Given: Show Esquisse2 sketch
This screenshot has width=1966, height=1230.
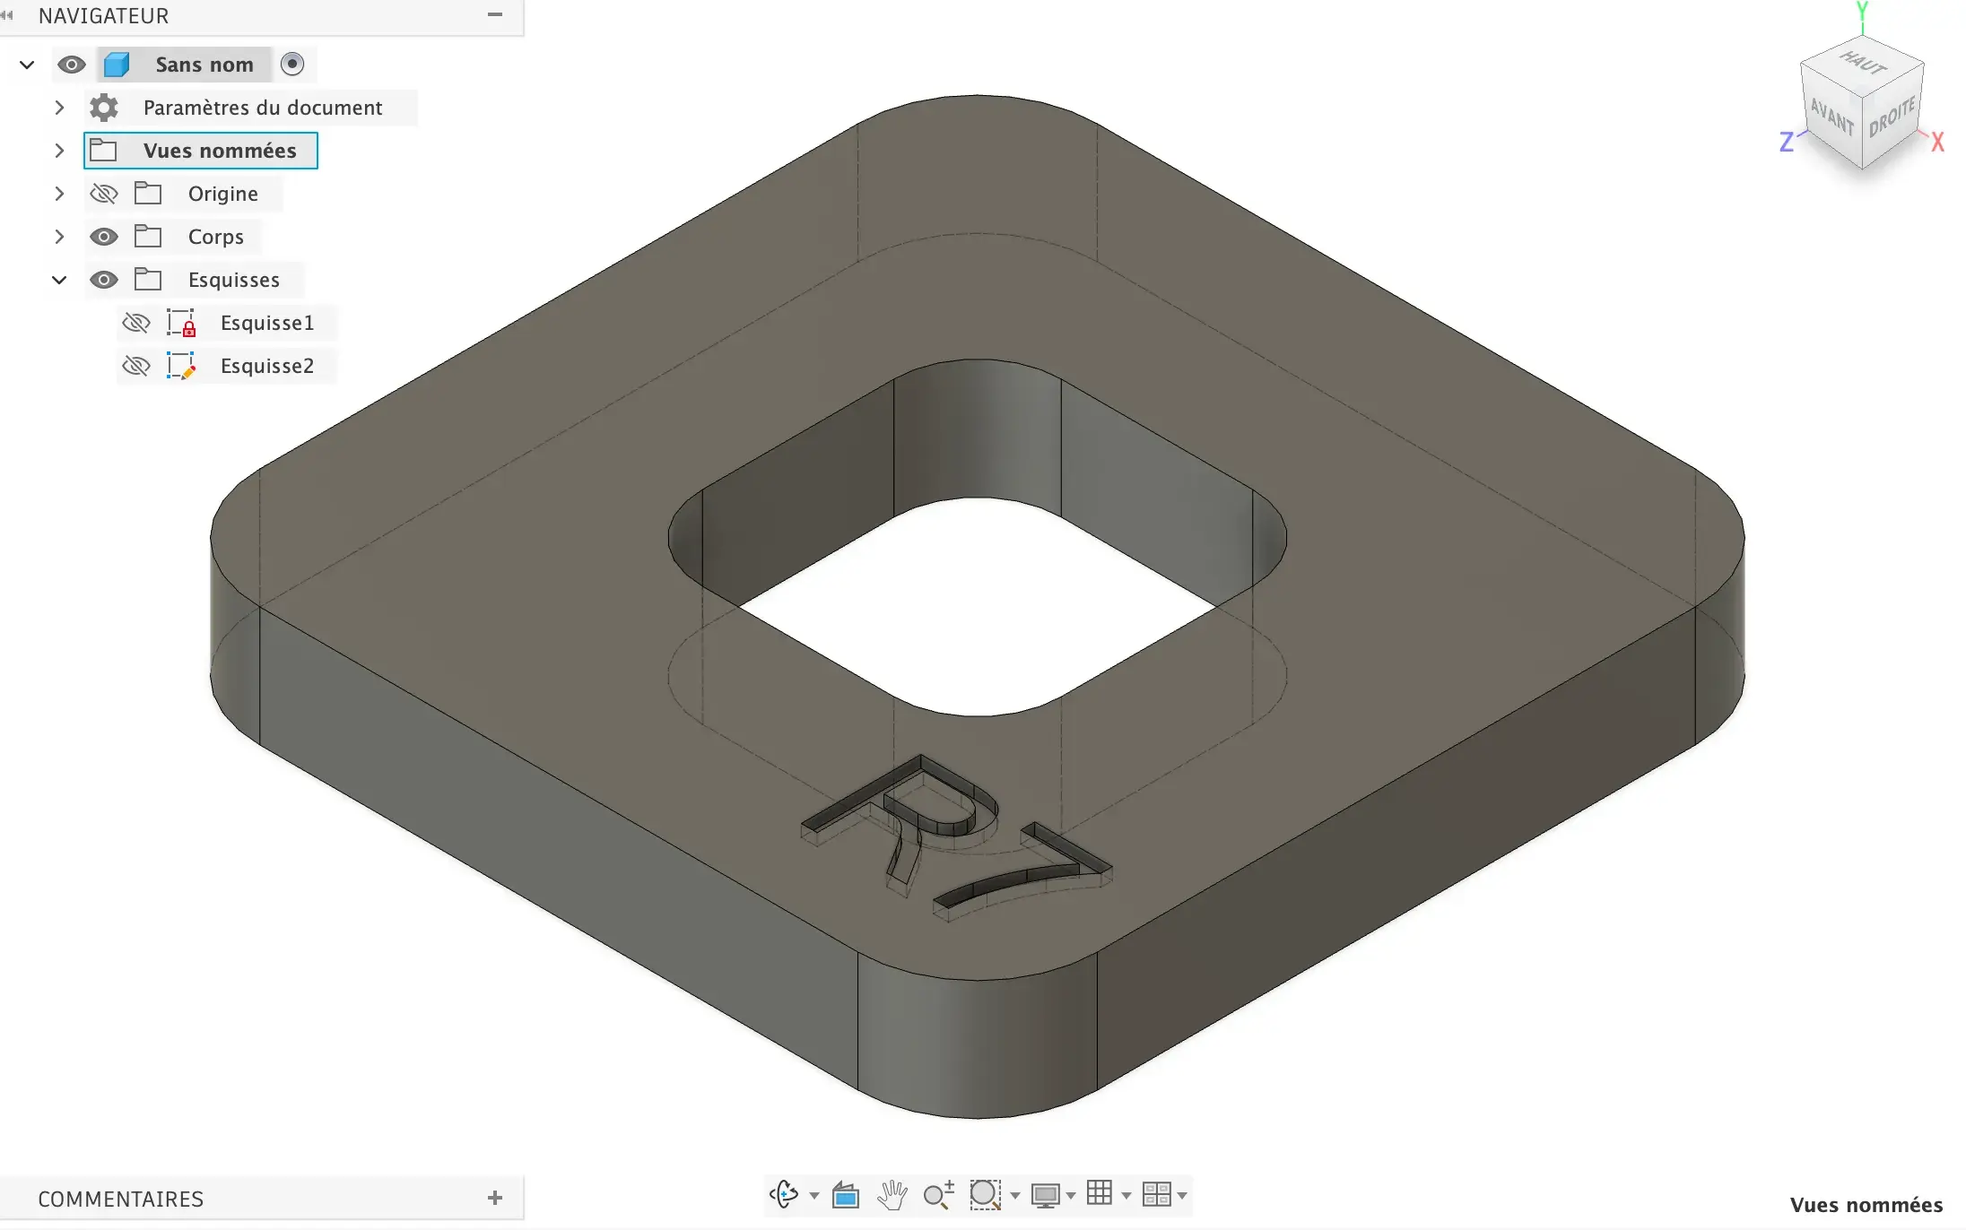Looking at the screenshot, I should pyautogui.click(x=136, y=366).
